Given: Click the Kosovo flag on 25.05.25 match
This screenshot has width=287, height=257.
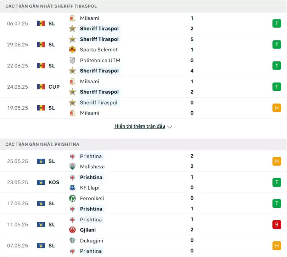Looking at the screenshot, I should point(41,161).
